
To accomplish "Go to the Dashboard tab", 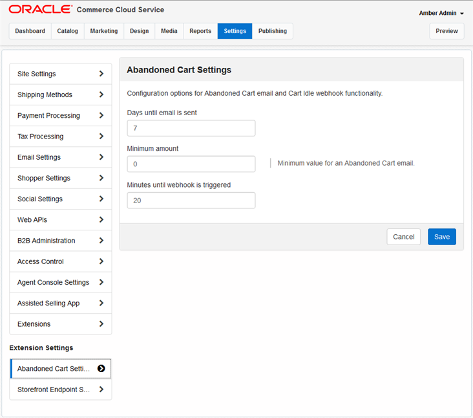I will click(30, 31).
